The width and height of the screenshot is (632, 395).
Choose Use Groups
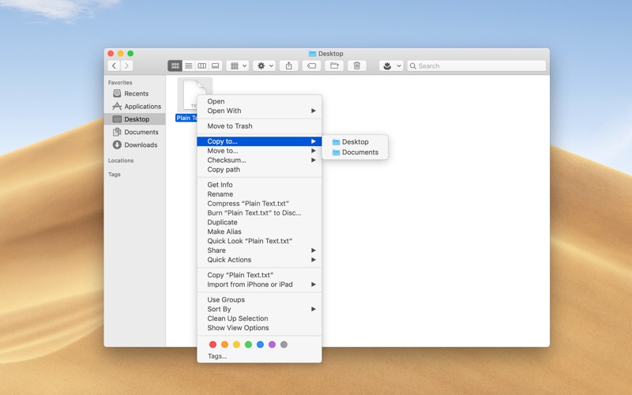(259, 299)
